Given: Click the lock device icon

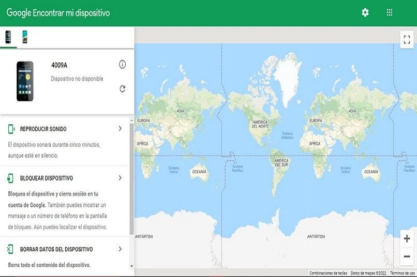Looking at the screenshot, I should coord(10,178).
